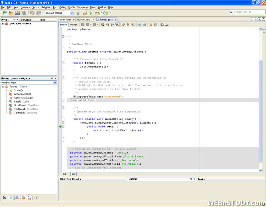The image size is (266, 207).
Task: Collapse the forma1 :: JFrame node in the Navigator
Action: point(3,87)
